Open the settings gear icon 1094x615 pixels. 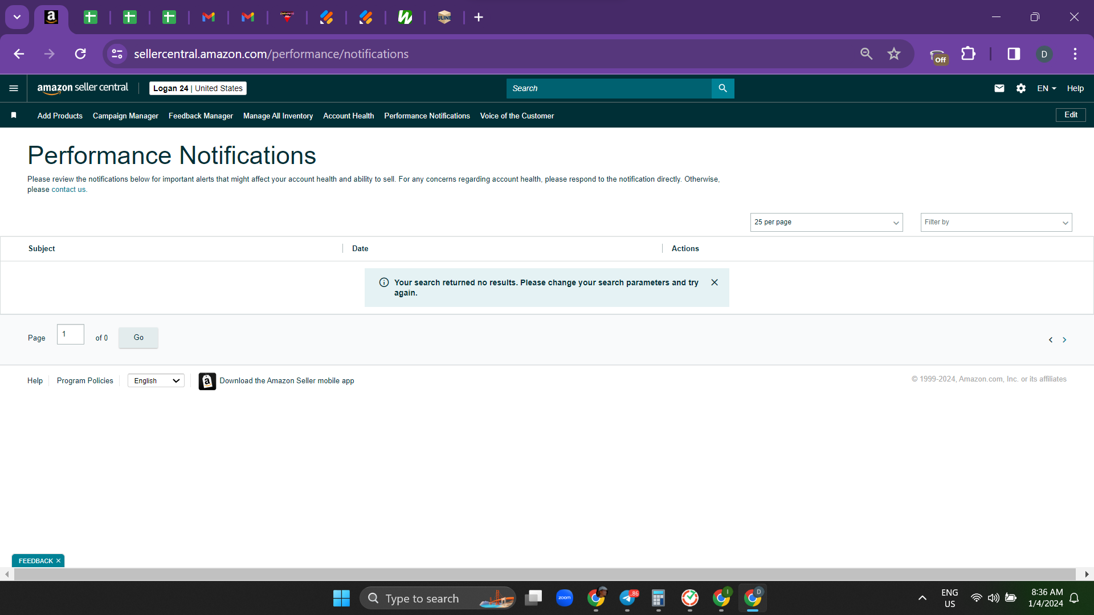click(1021, 88)
